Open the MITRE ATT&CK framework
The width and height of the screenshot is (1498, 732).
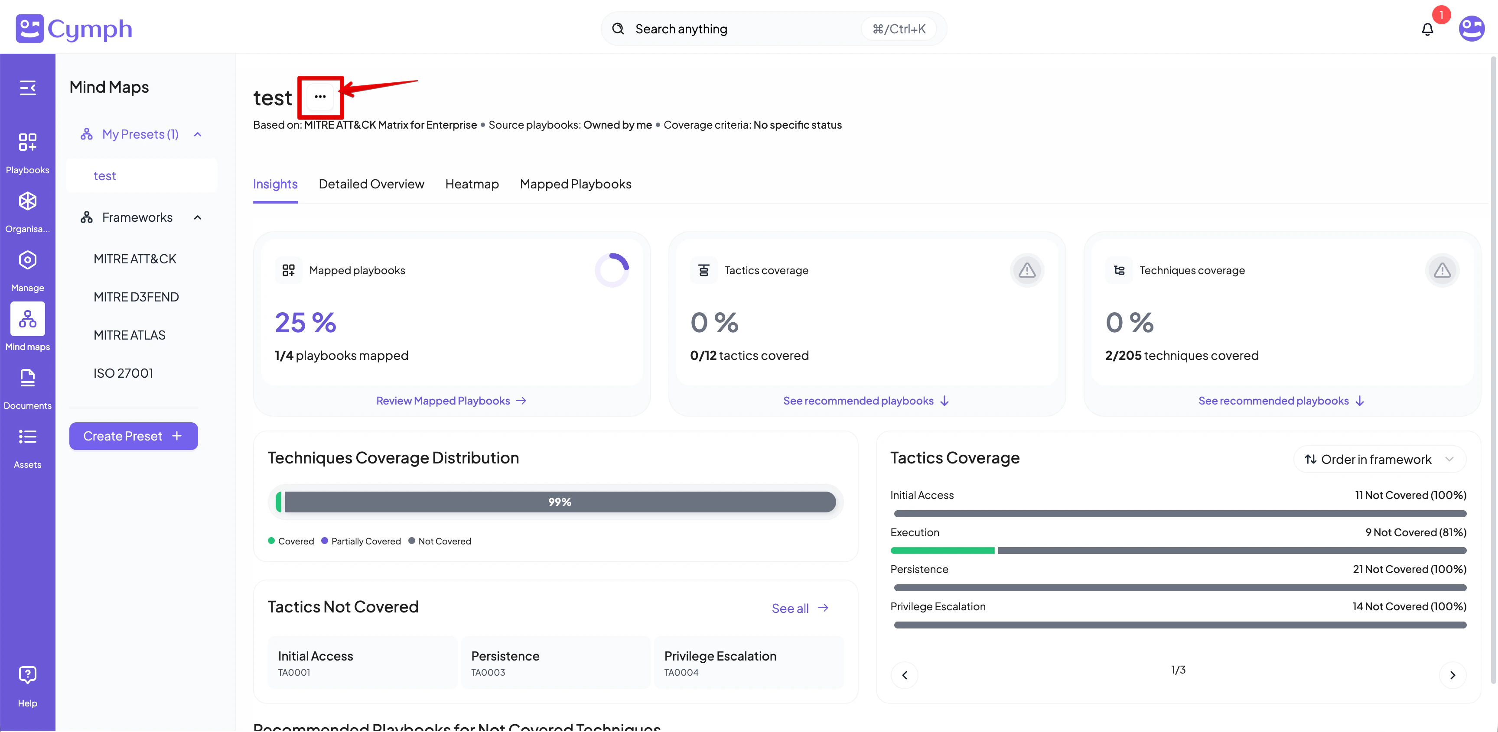coord(135,259)
